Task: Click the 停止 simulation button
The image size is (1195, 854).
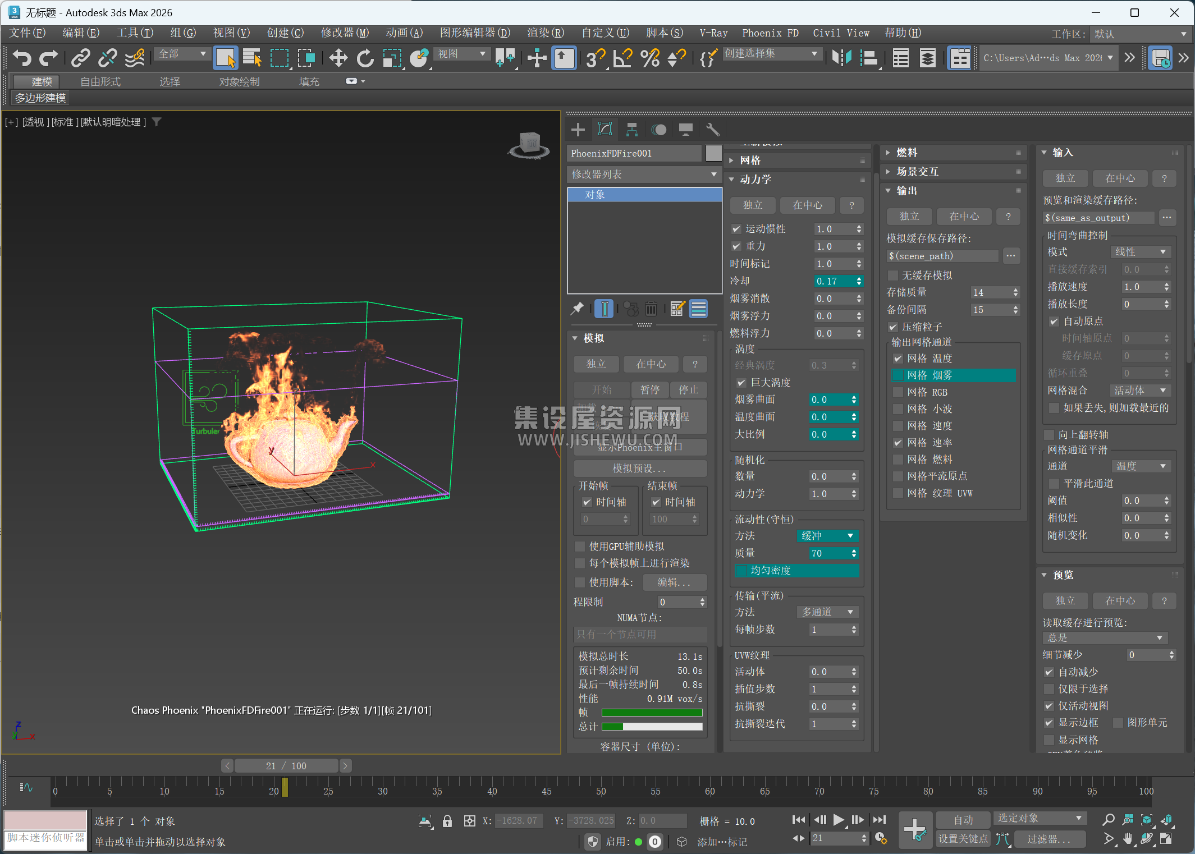Action: [x=689, y=390]
